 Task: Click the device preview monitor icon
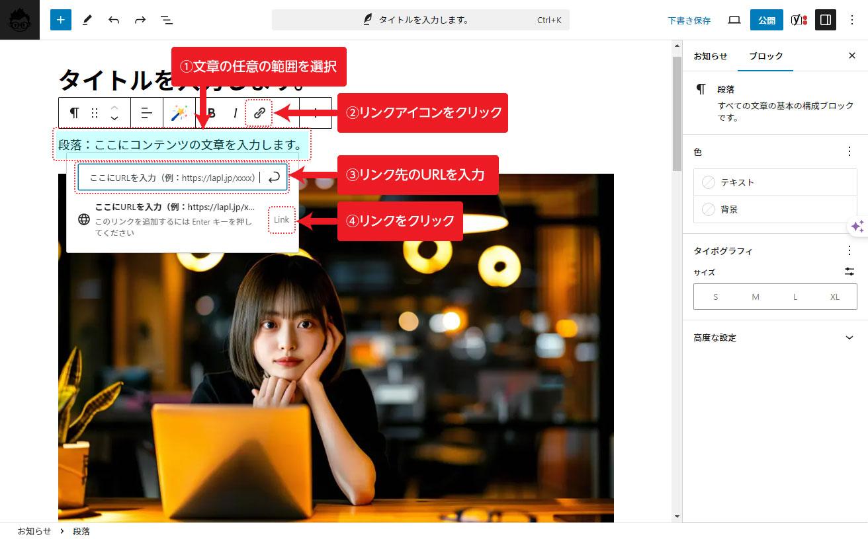734,20
